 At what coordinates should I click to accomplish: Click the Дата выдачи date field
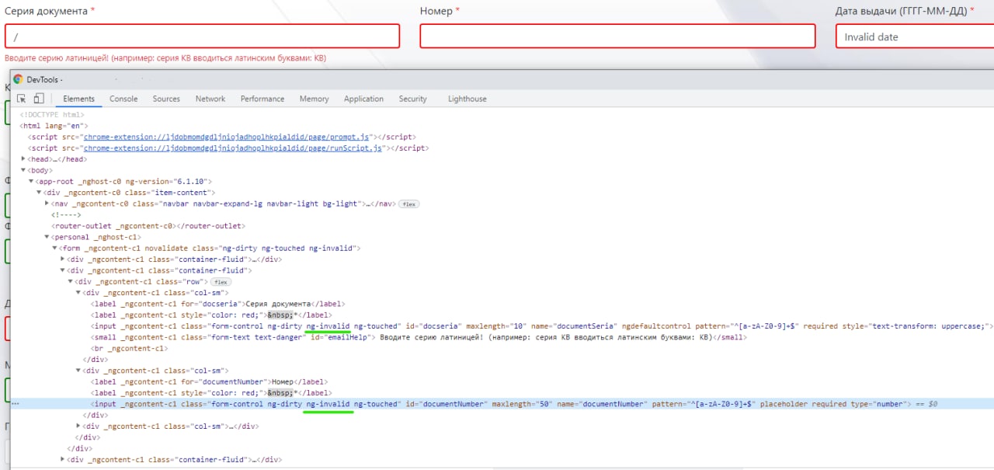[915, 36]
